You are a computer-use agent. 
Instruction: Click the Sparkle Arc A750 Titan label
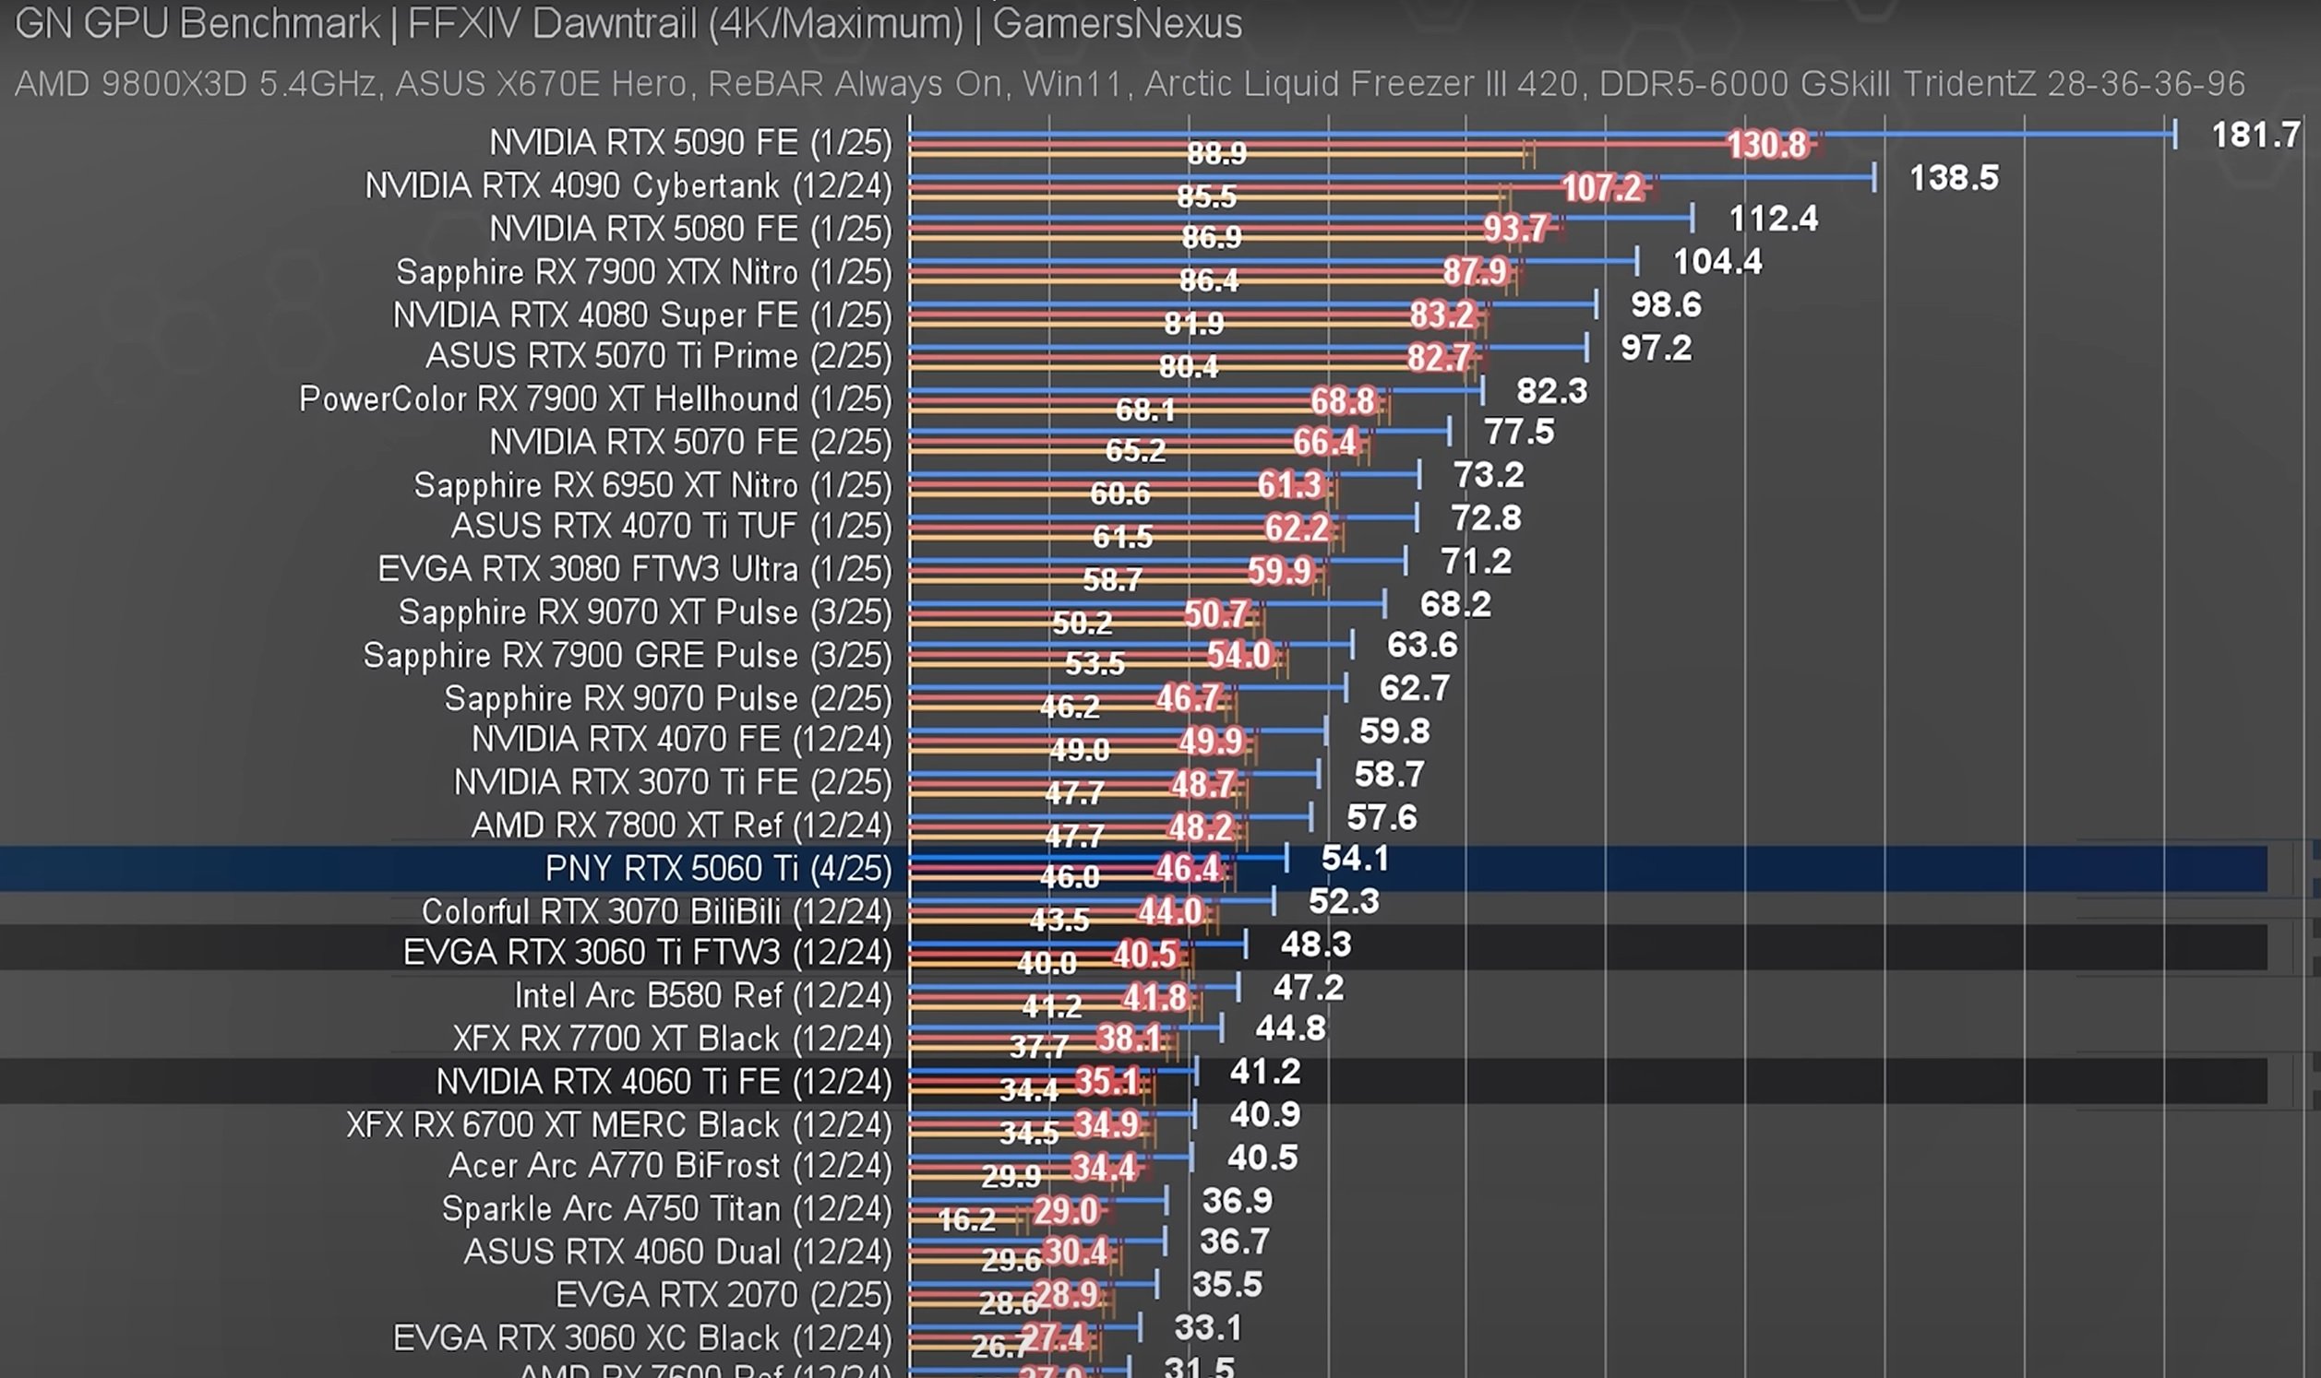666,1209
